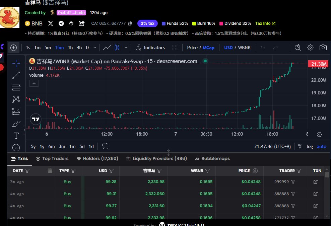Screen dimensions: 331x226
Task: Filter transactions by TRADER
Action: coord(299,171)
